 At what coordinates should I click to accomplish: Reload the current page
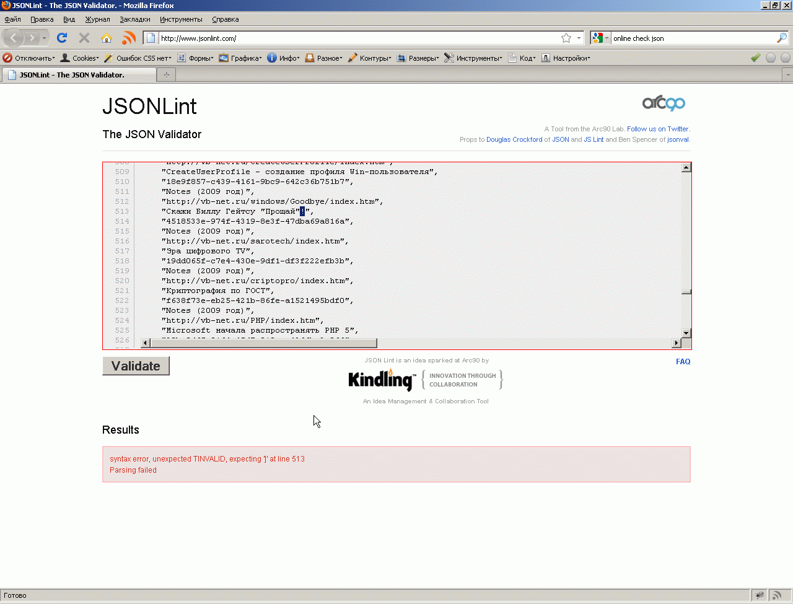62,38
